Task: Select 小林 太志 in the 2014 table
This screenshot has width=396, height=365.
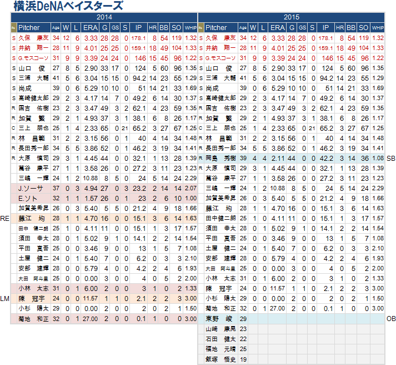Action: [33, 289]
